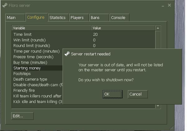Click the Win limit value 0
Screen dimensions: 187x131
point(94,40)
